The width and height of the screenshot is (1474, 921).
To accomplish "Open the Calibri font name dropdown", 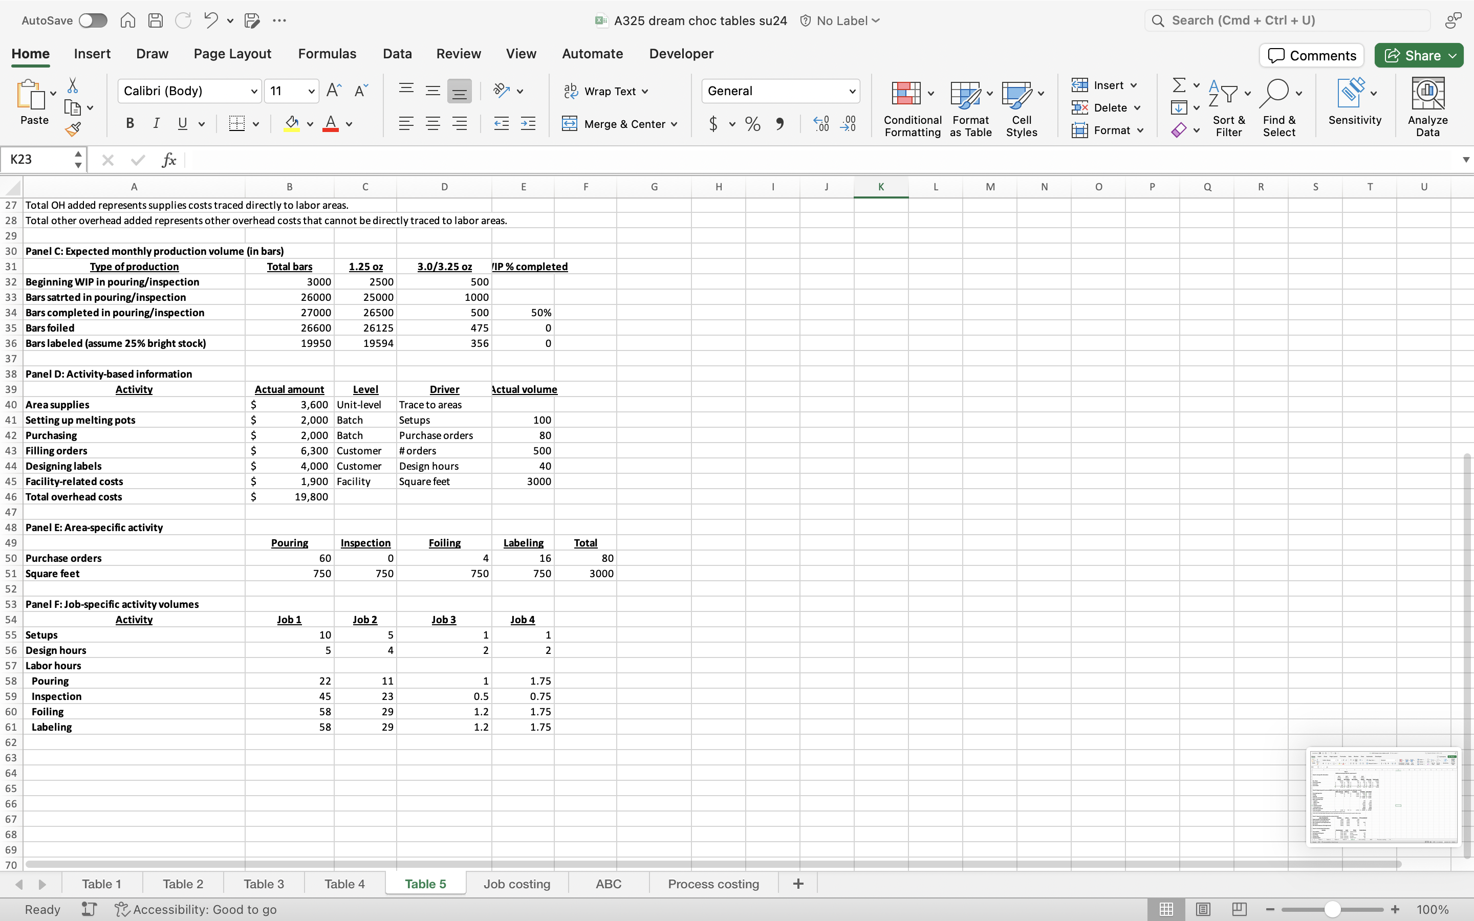I will (x=254, y=92).
